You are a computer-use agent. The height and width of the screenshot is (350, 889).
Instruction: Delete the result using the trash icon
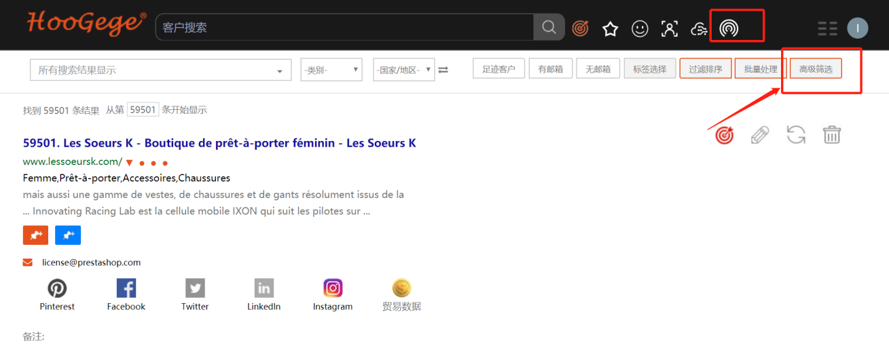tap(832, 134)
